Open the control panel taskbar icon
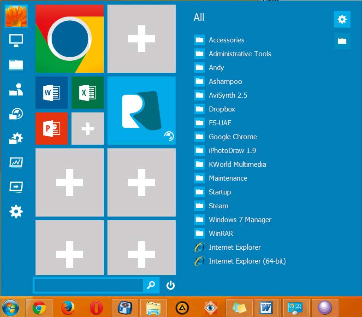 pos(295,307)
